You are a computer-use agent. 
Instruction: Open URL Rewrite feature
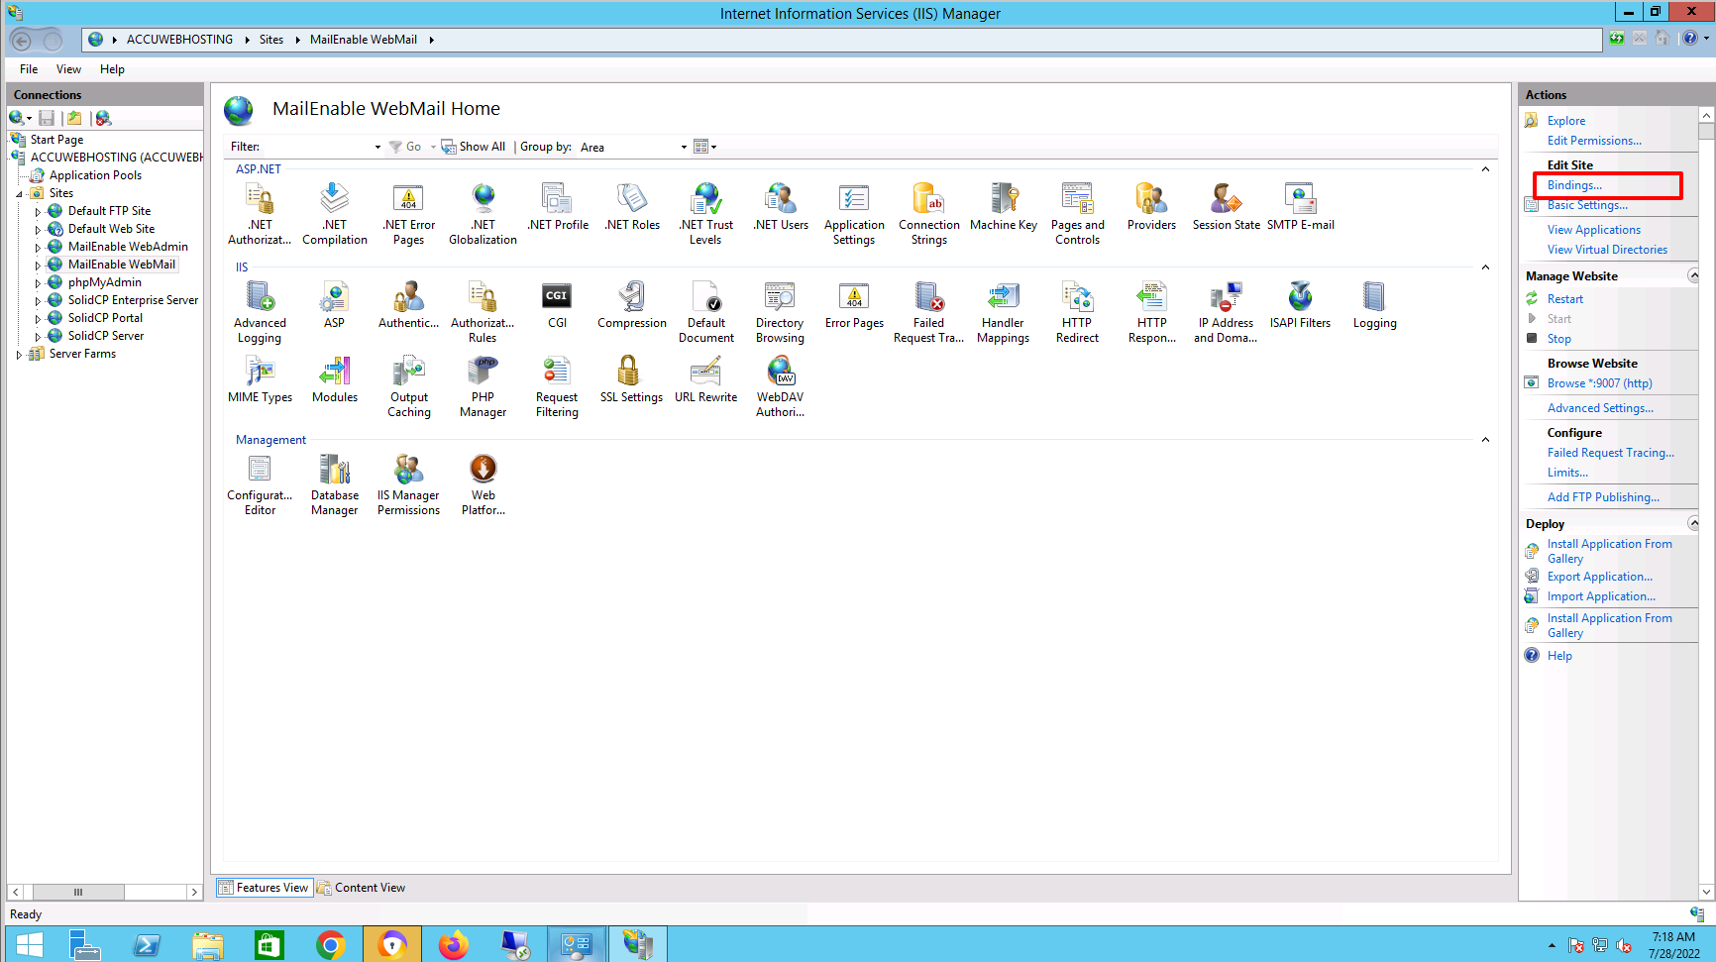pyautogui.click(x=705, y=379)
